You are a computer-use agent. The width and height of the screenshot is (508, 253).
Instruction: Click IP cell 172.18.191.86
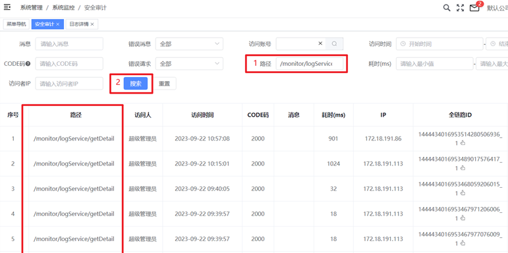(x=383, y=138)
